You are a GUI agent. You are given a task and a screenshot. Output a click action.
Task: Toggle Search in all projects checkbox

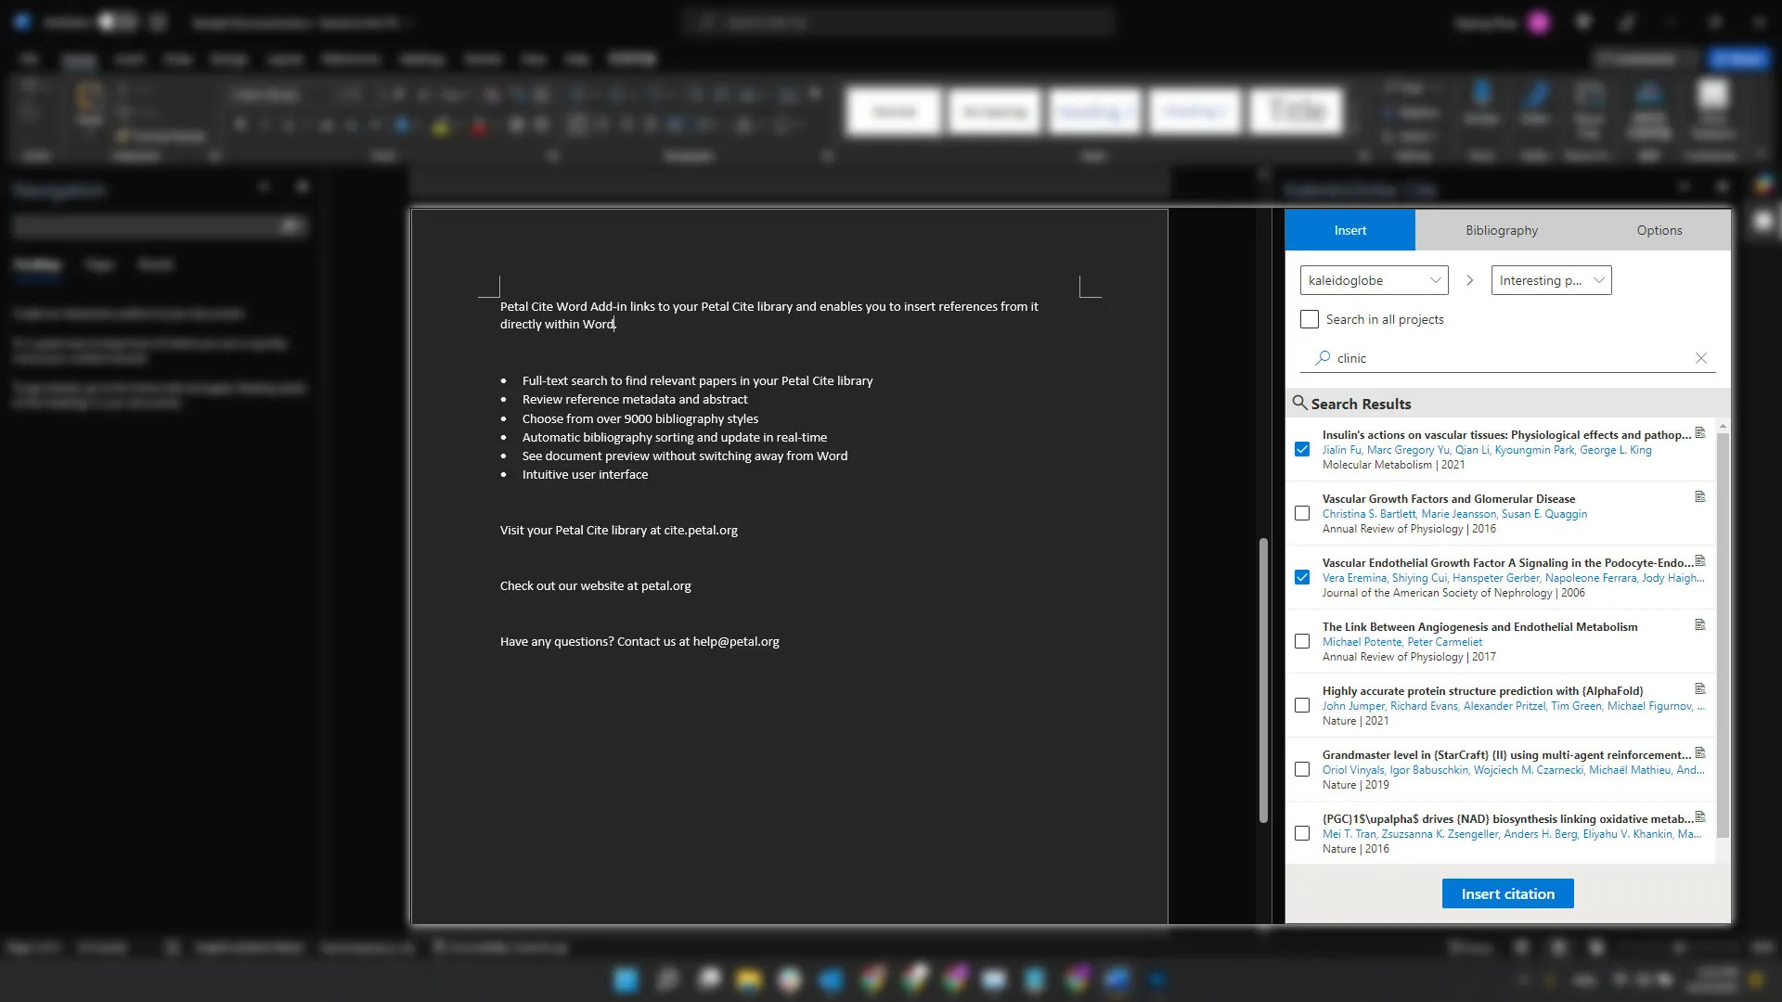[x=1310, y=319]
